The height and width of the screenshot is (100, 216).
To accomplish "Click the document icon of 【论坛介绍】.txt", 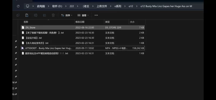I will 23,38.
